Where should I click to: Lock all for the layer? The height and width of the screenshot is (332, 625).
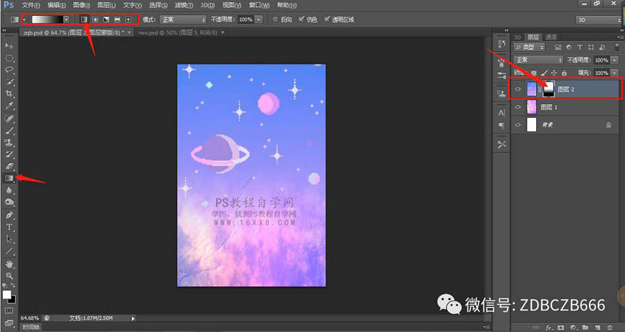point(564,73)
